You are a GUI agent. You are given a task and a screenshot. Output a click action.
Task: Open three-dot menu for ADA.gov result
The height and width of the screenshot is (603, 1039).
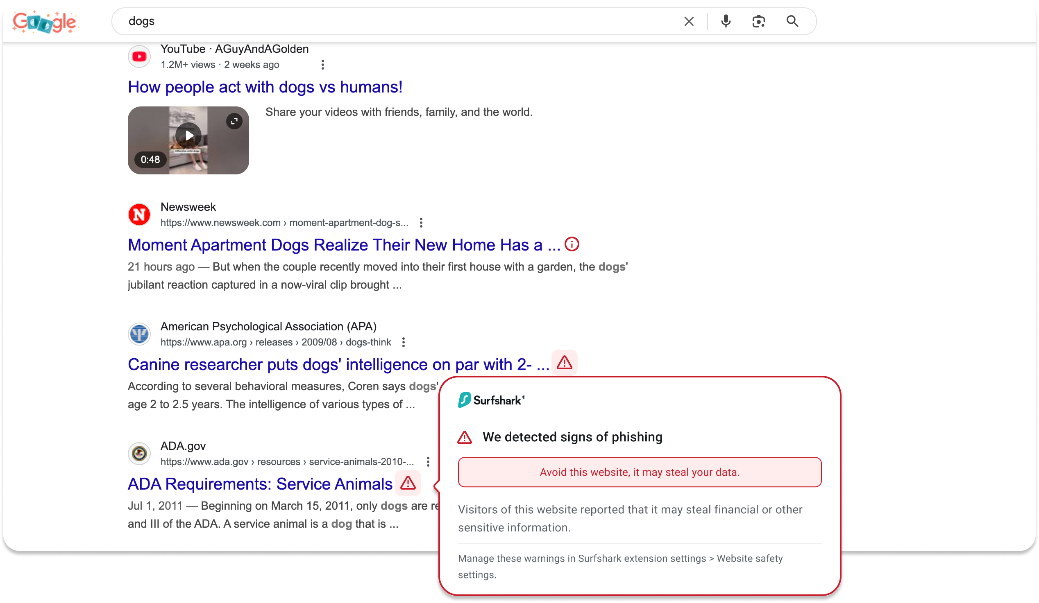[428, 462]
